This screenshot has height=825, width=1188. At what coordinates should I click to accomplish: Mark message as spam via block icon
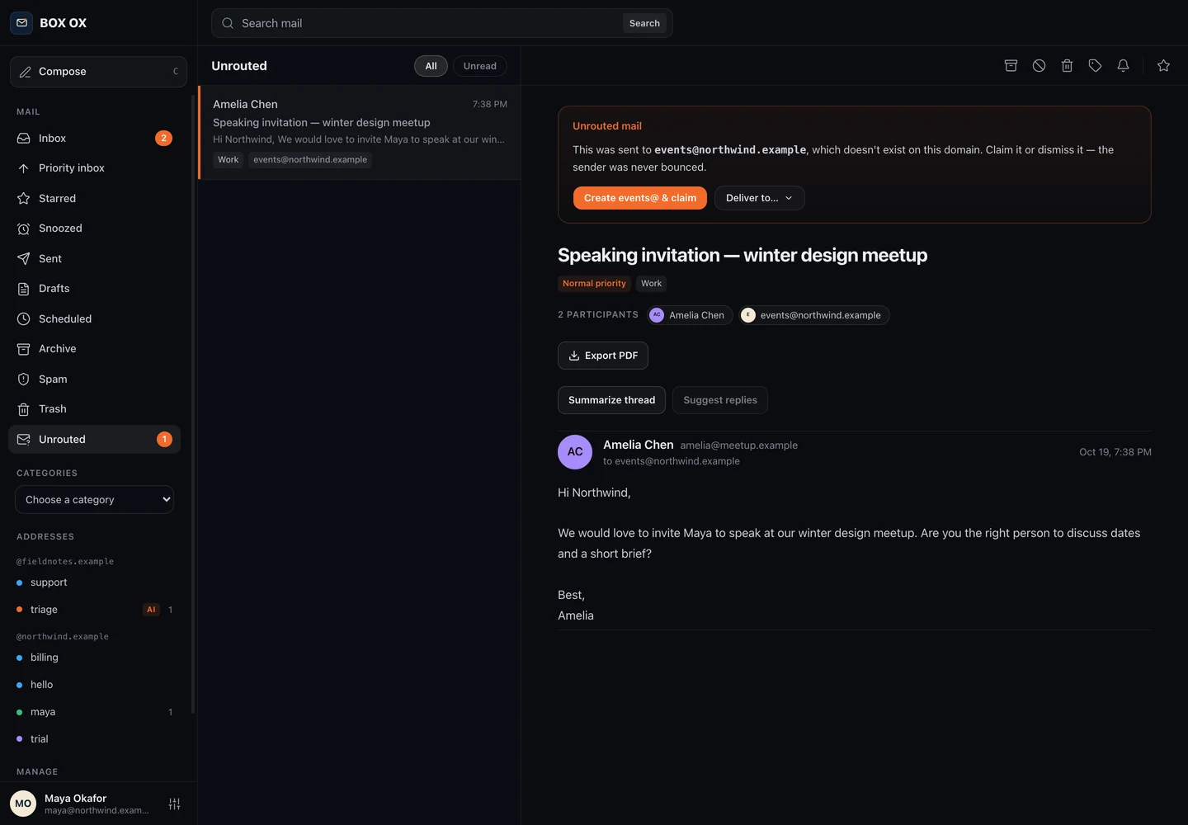pos(1039,66)
